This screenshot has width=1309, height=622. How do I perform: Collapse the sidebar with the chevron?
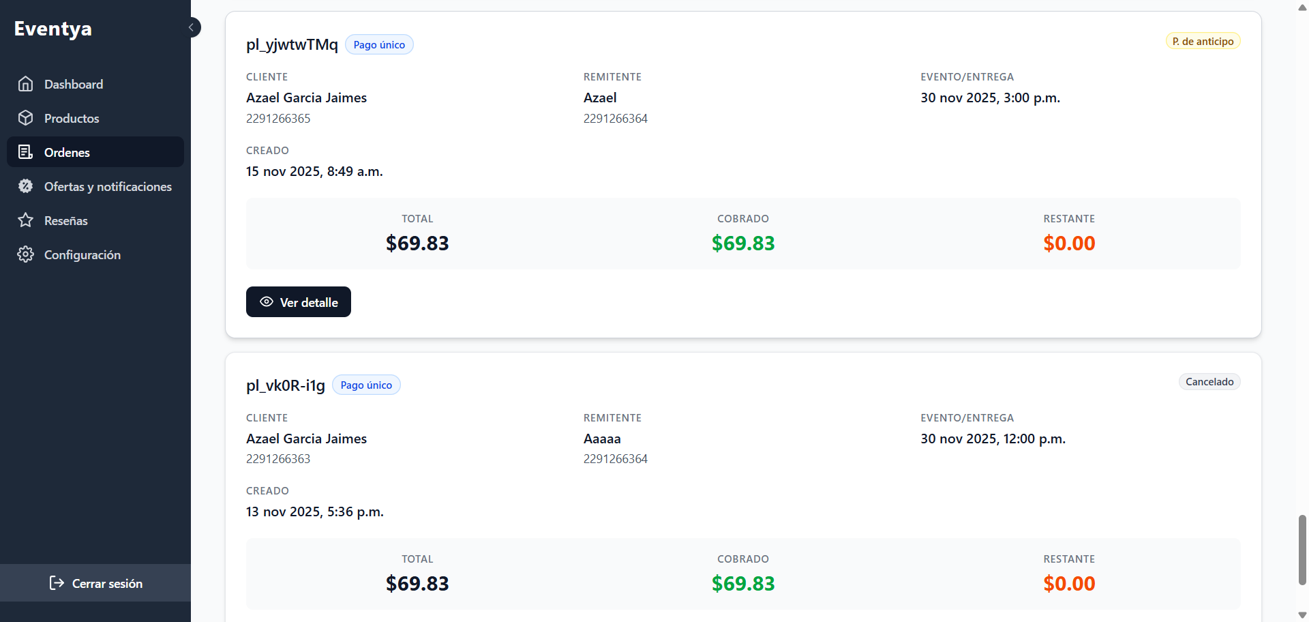tap(192, 27)
